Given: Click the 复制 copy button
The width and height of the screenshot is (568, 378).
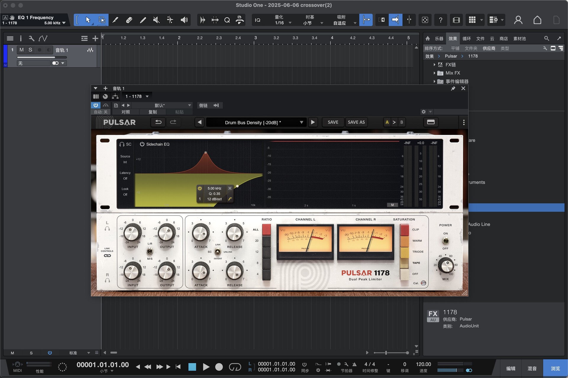Looking at the screenshot, I should coord(153,112).
